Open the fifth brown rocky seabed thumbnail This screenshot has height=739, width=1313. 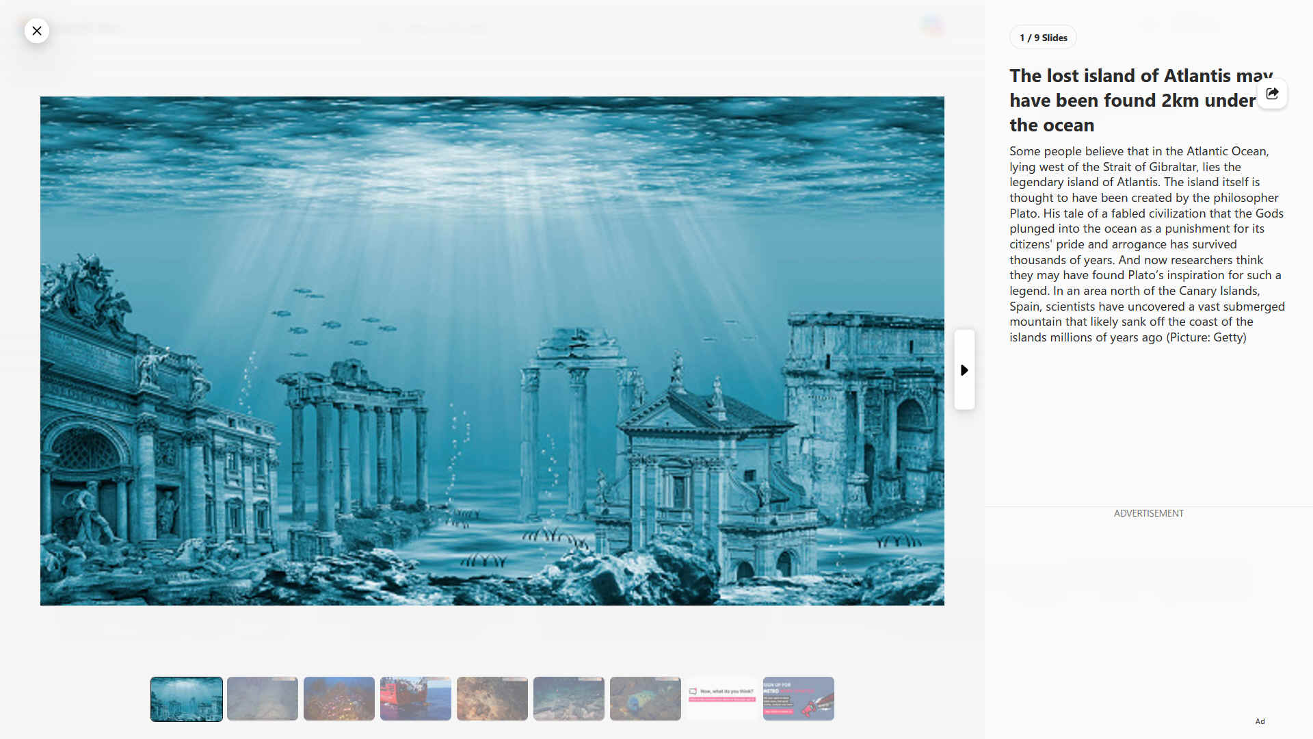pyautogui.click(x=492, y=699)
